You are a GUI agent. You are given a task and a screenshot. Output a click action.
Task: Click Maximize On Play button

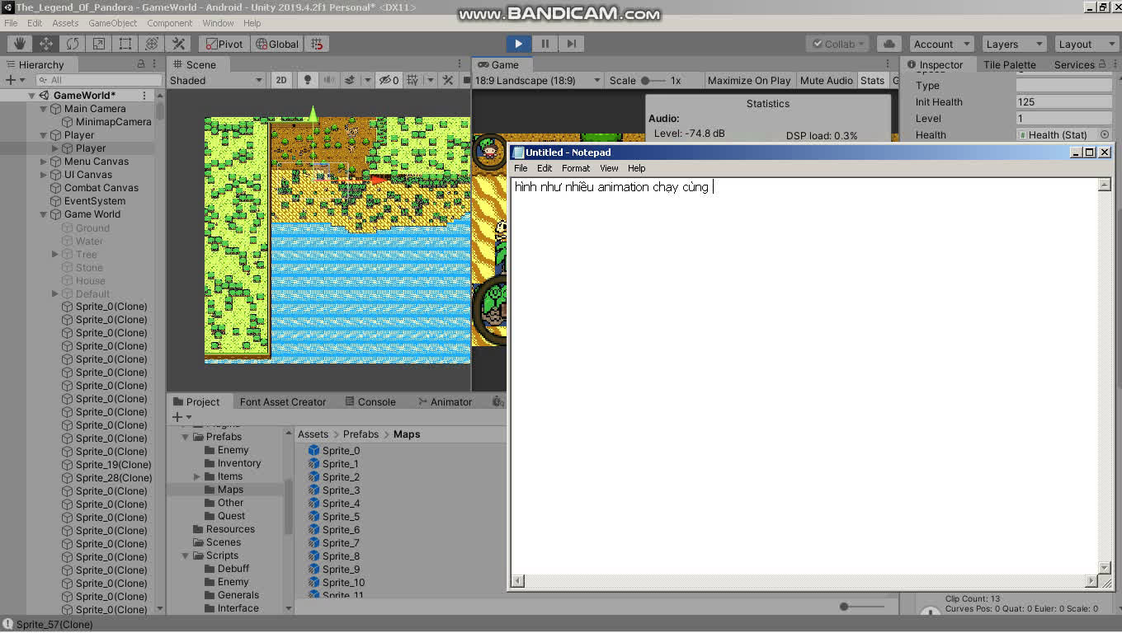pyautogui.click(x=748, y=80)
